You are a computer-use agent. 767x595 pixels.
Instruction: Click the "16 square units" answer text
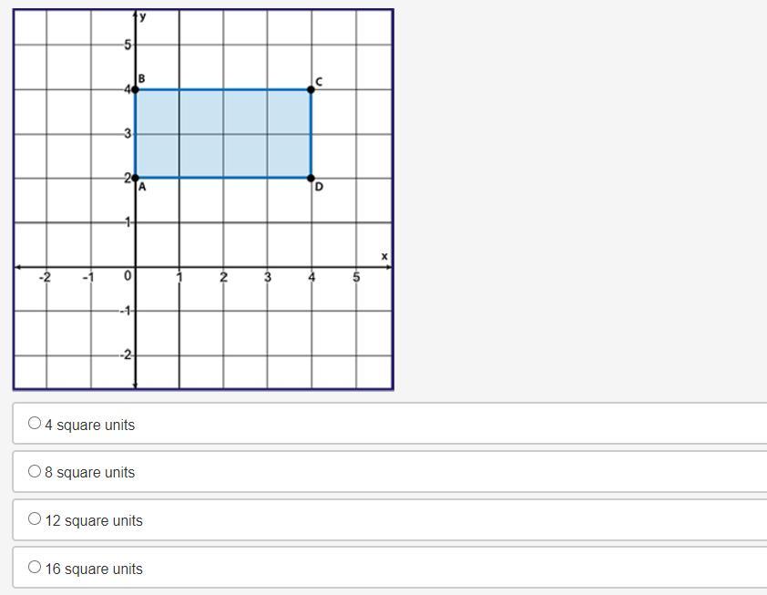click(x=94, y=569)
